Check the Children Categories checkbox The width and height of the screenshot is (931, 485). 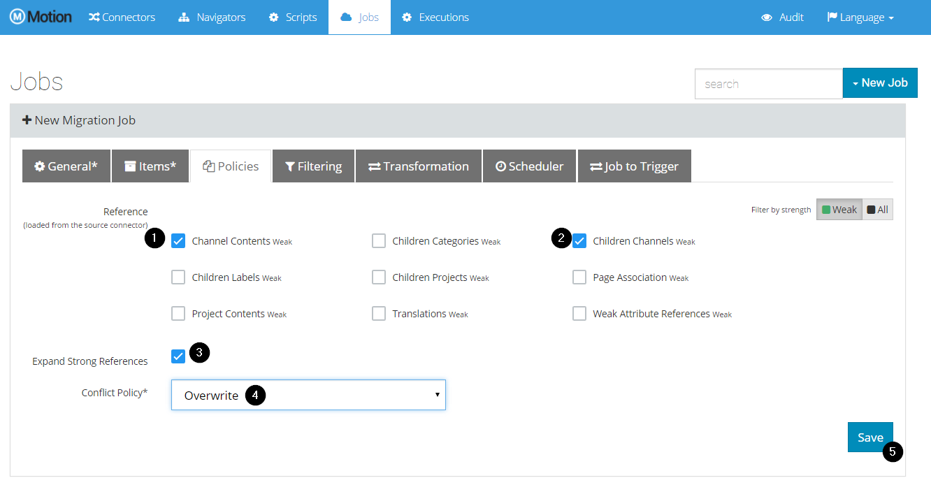tap(379, 241)
